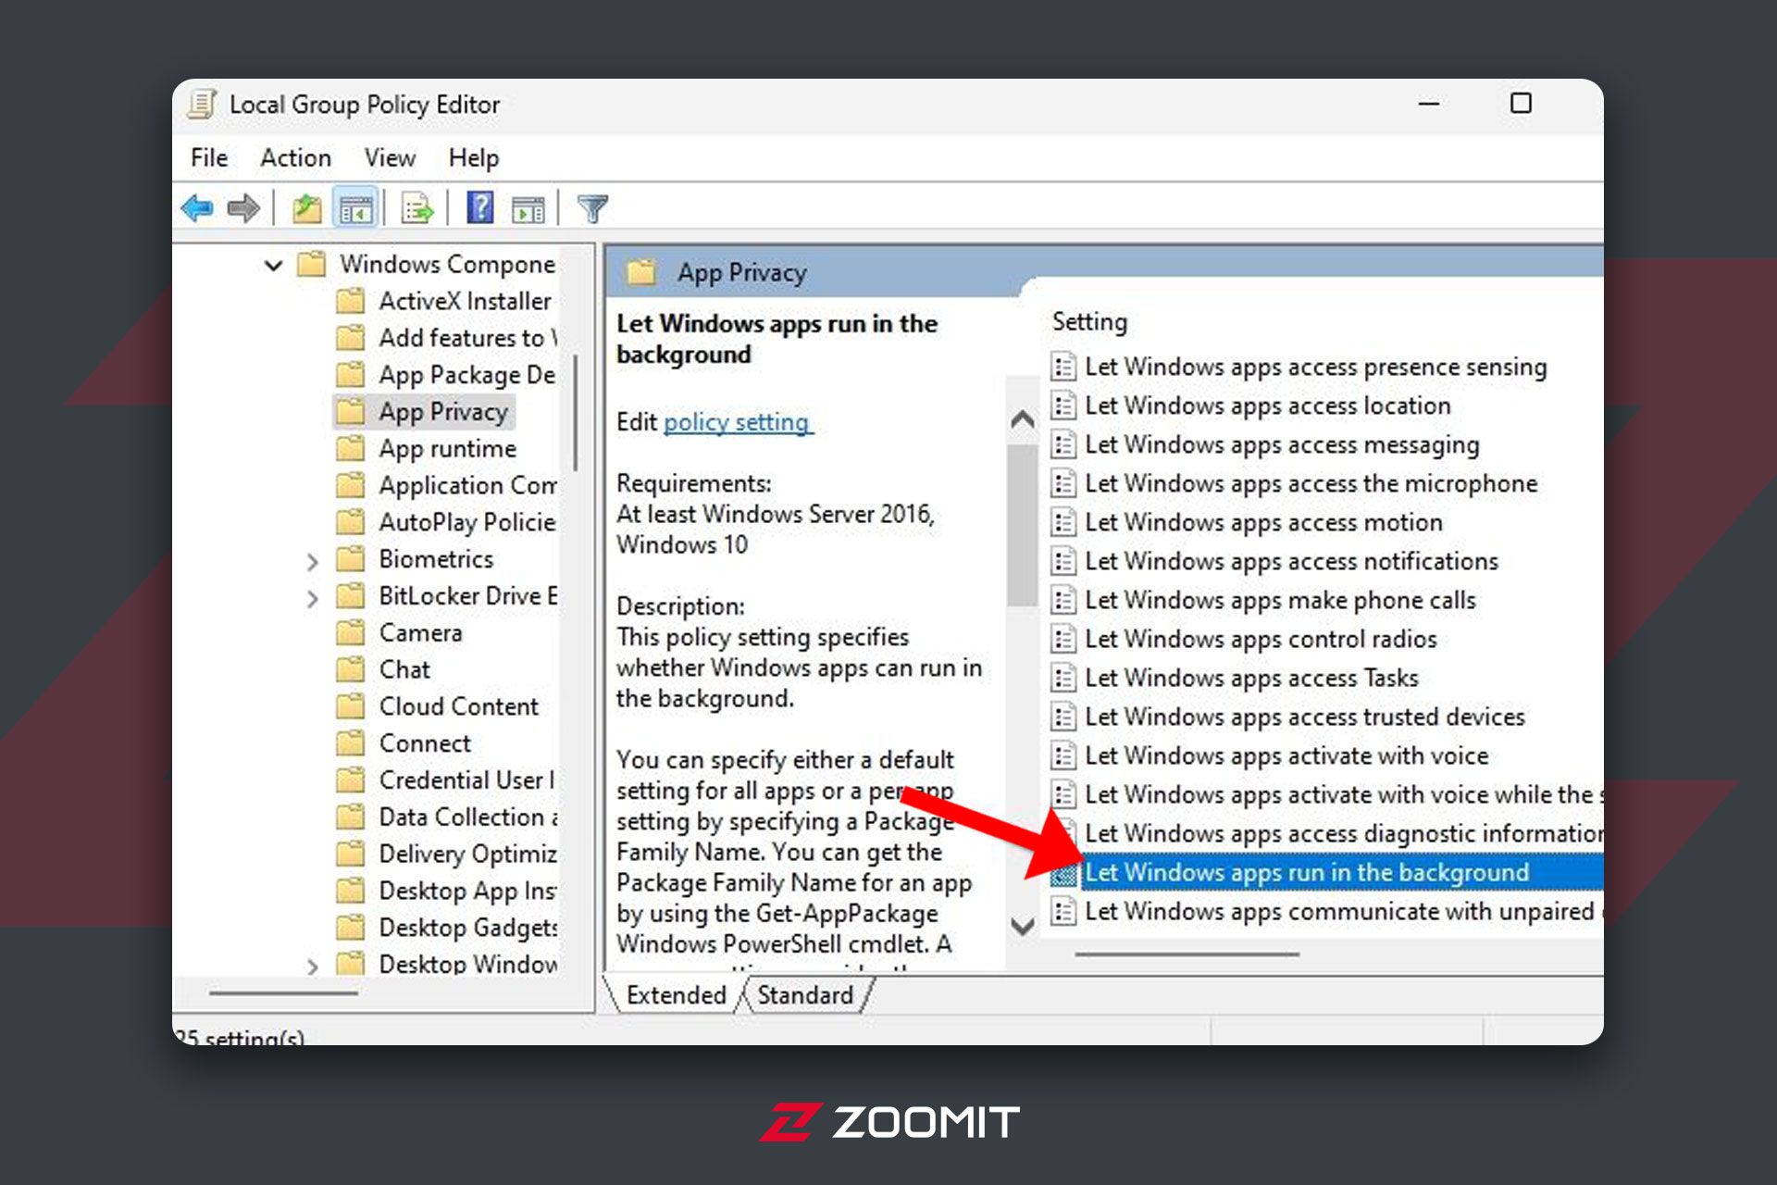
Task: Expand the Desktop Window folder node
Action: (x=312, y=966)
